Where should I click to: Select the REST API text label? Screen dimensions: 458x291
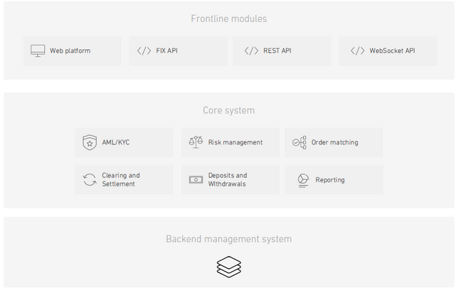pyautogui.click(x=277, y=51)
